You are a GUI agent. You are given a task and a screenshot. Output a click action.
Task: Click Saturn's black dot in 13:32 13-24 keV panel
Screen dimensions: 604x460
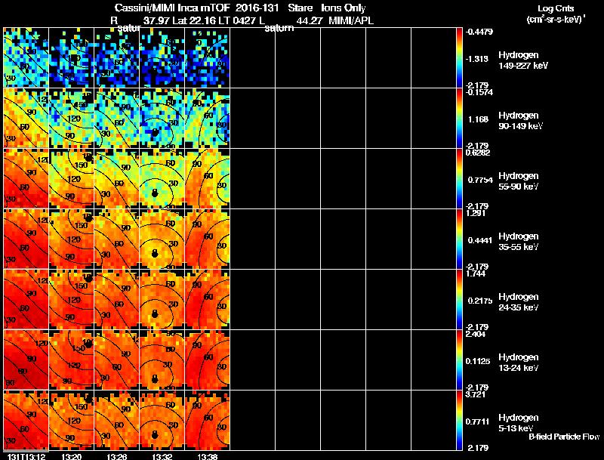(155, 374)
